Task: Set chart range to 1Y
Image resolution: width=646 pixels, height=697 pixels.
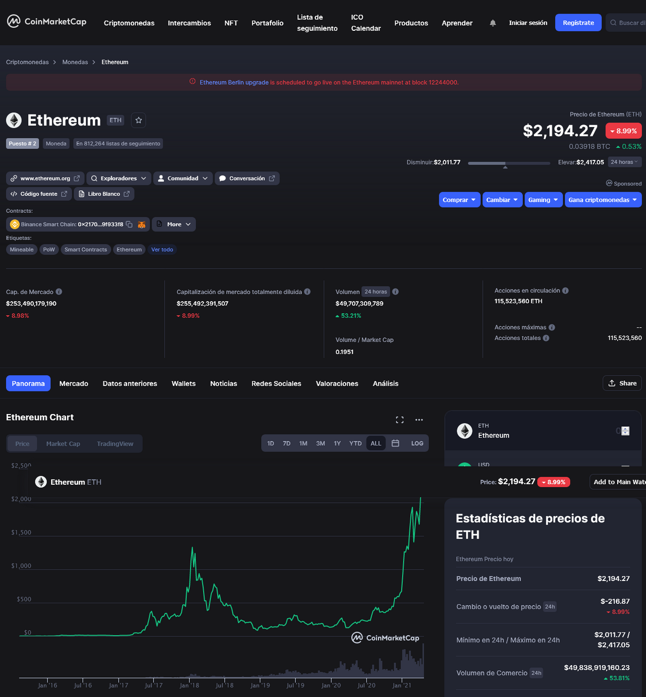Action: point(337,443)
